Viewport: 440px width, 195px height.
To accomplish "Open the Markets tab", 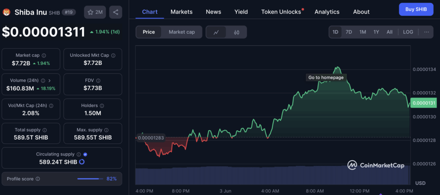I will 182,12.
